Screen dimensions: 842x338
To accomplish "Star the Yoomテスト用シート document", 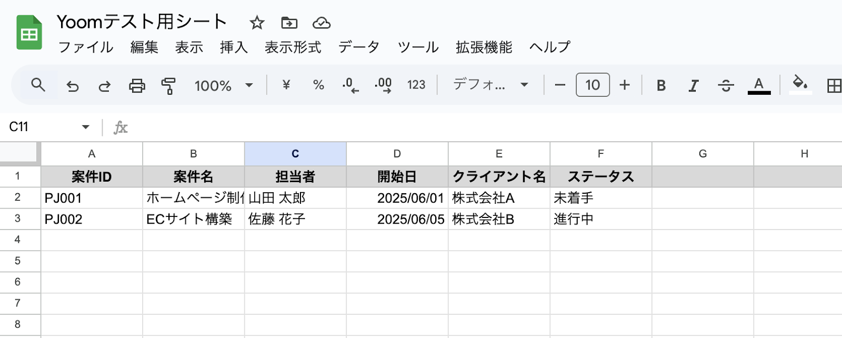I will coord(257,23).
